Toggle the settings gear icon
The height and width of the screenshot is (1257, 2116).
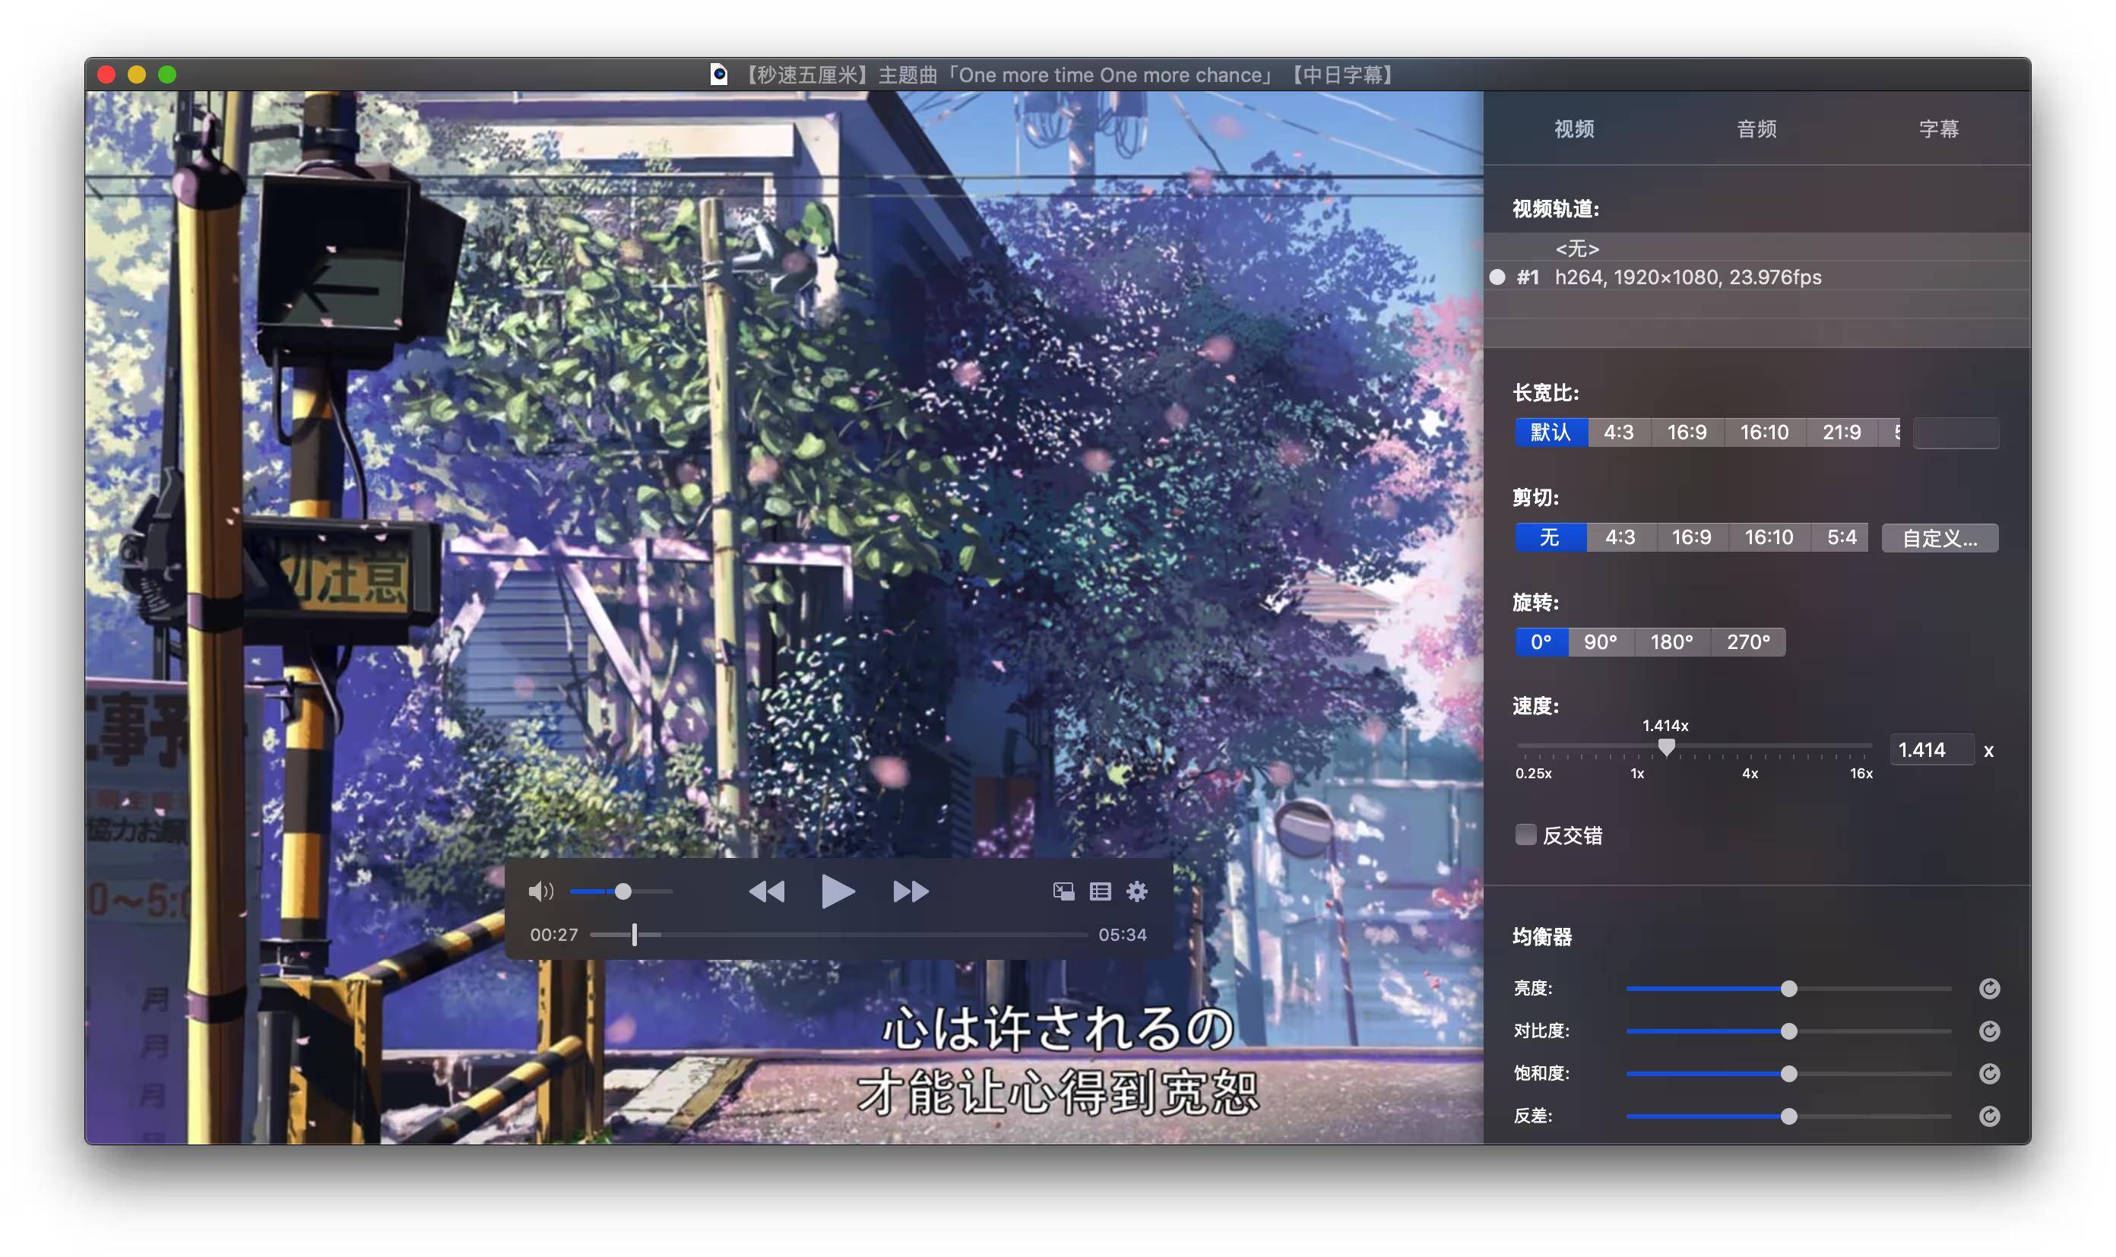(1137, 891)
